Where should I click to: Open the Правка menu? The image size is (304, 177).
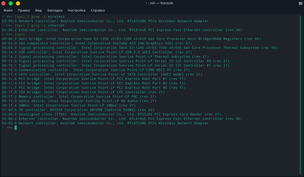point(24,10)
